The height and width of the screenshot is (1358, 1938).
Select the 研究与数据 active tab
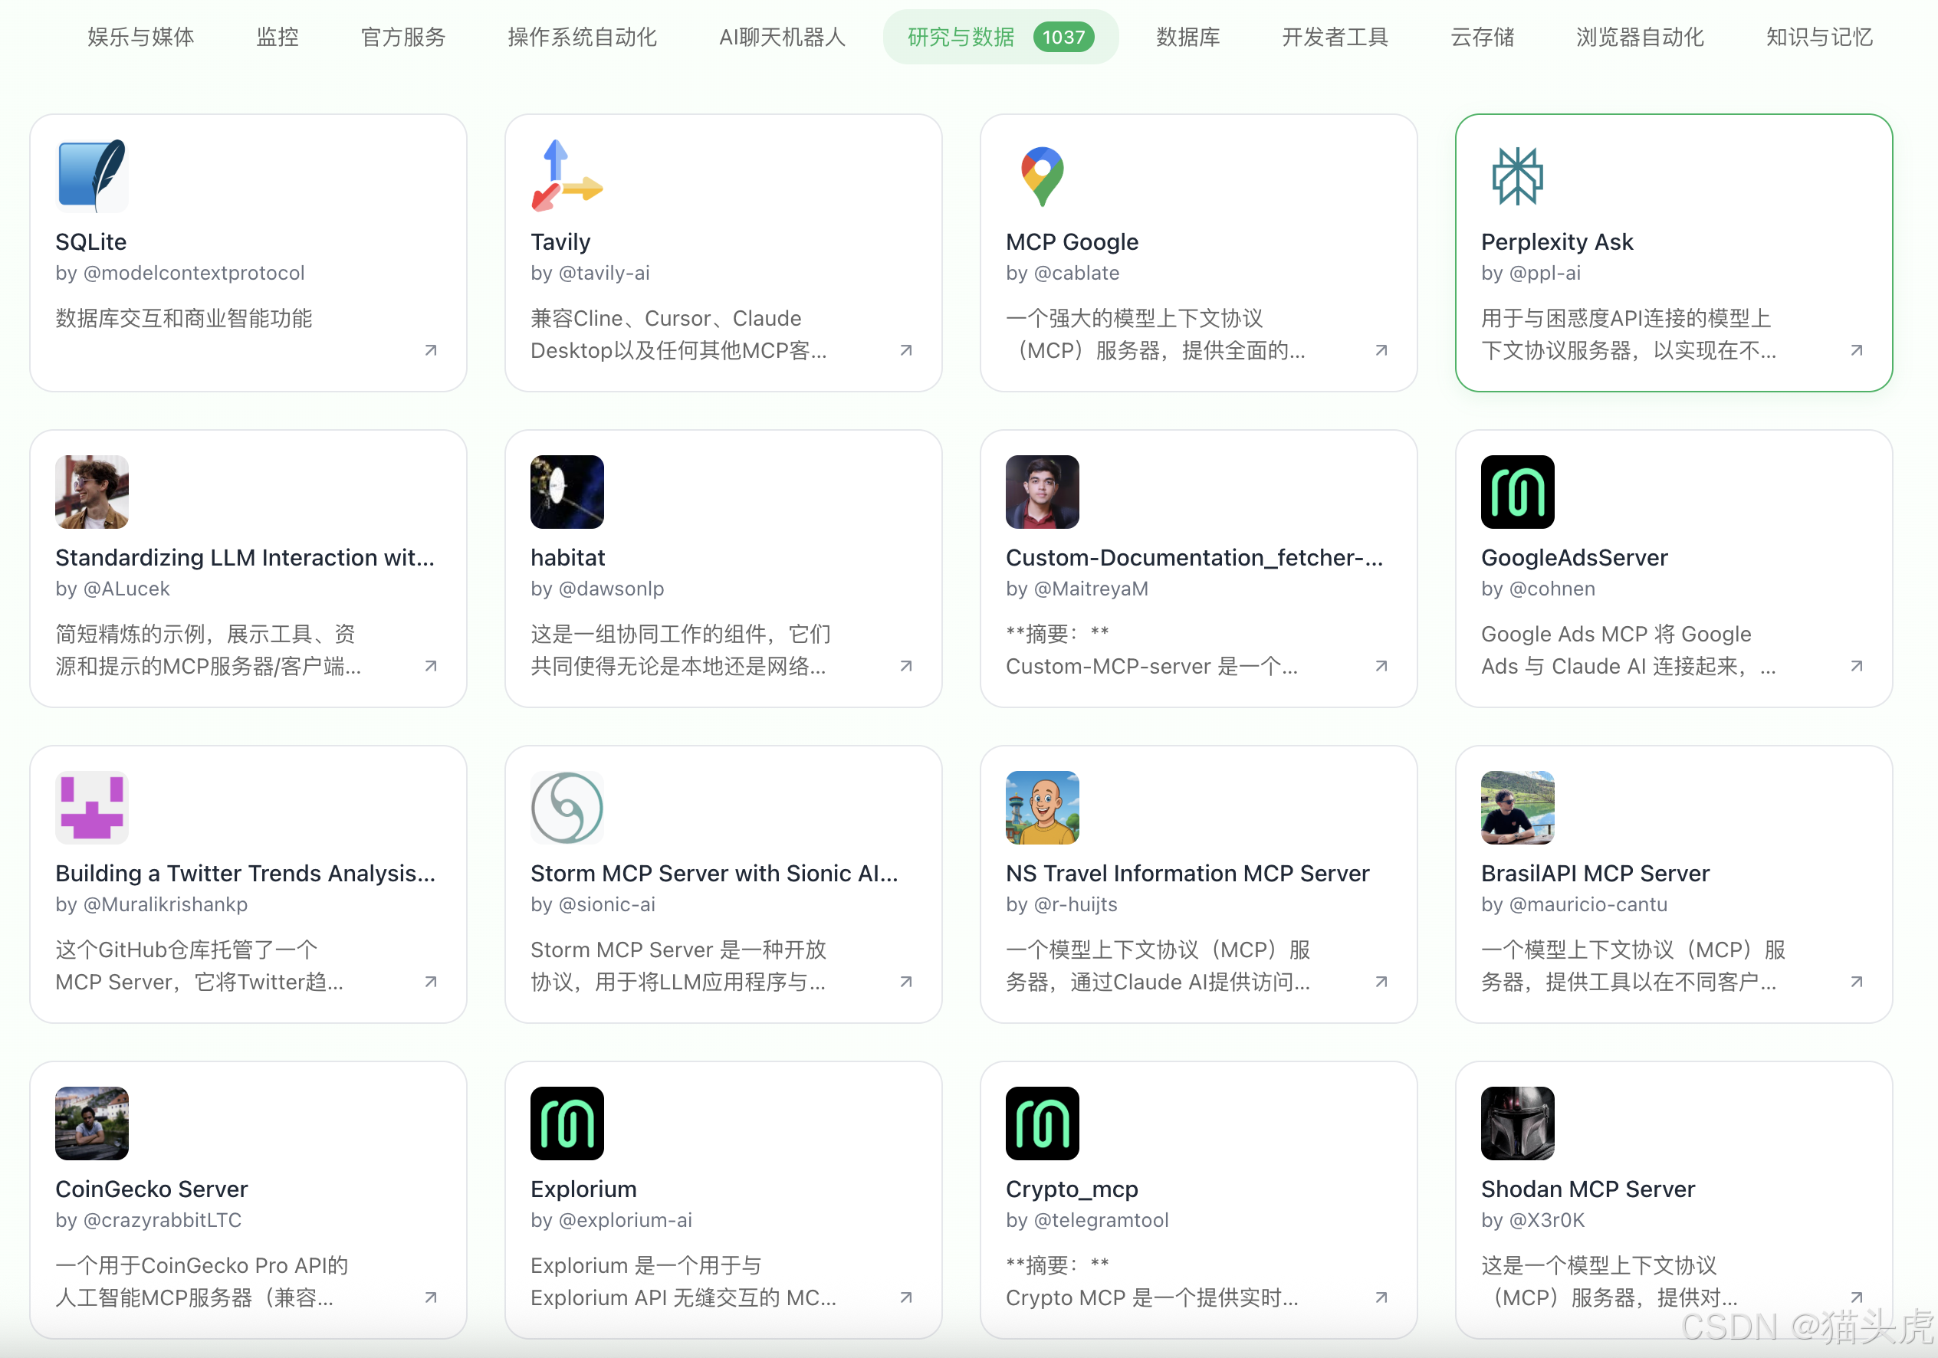click(x=1001, y=37)
